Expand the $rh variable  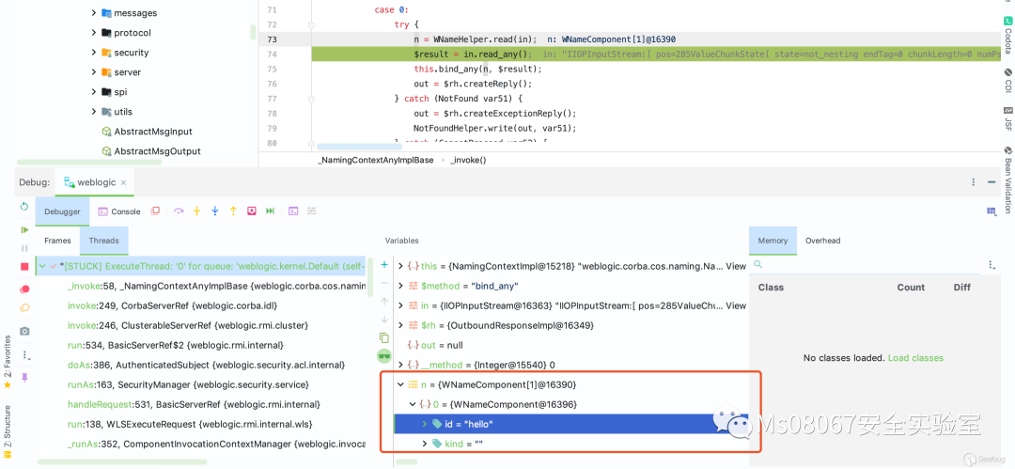tap(400, 325)
